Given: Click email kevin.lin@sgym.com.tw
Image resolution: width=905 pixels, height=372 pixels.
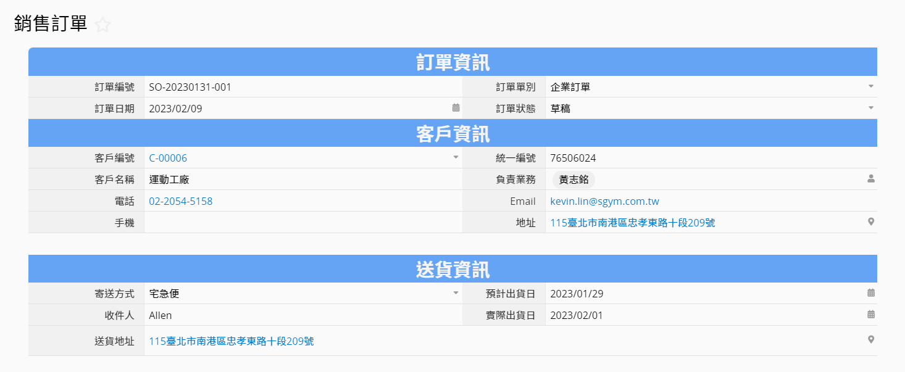Looking at the screenshot, I should point(604,201).
